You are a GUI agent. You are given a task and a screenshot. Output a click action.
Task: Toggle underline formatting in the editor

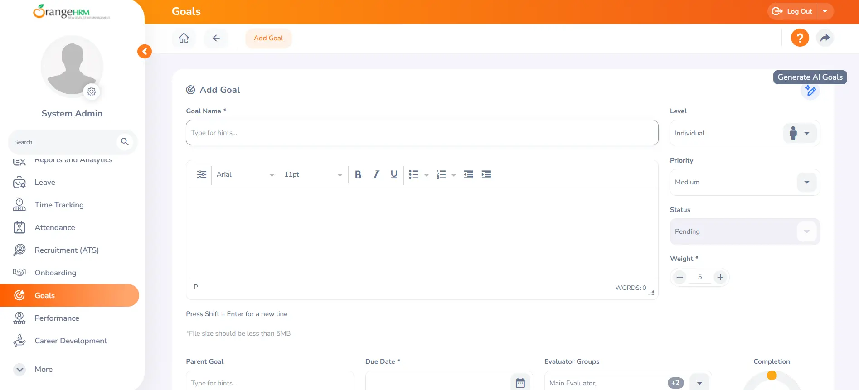click(x=394, y=174)
